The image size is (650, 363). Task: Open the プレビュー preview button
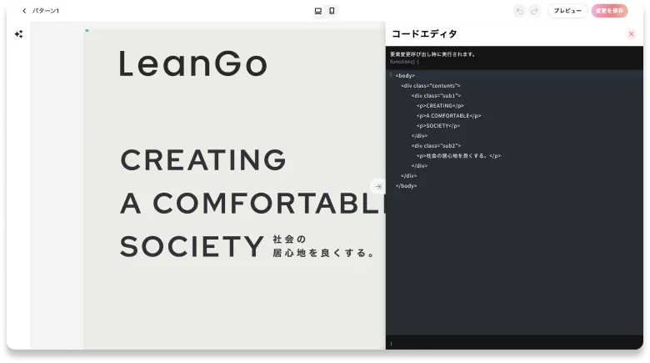coord(567,11)
